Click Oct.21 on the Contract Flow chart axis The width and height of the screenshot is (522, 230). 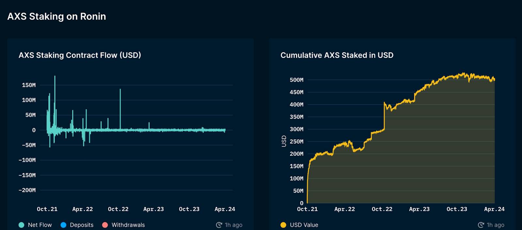click(x=47, y=209)
